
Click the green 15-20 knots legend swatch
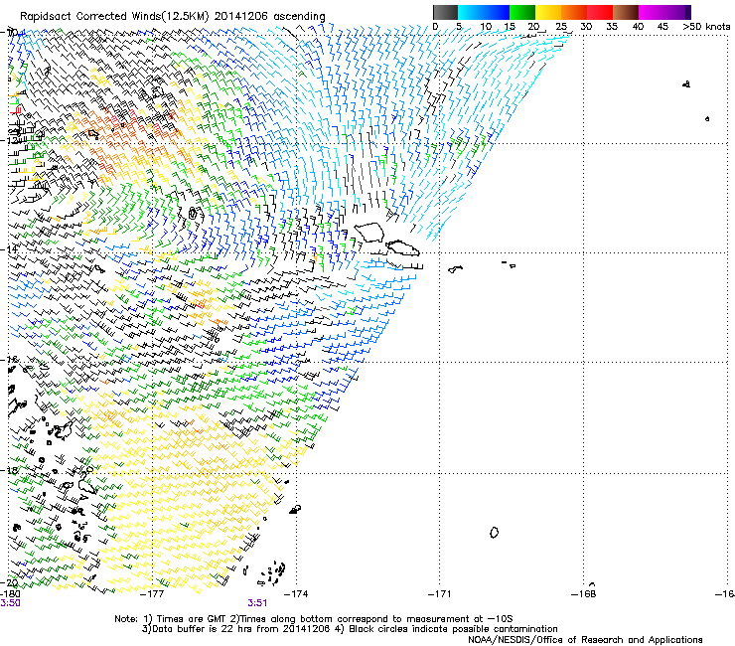coord(522,12)
